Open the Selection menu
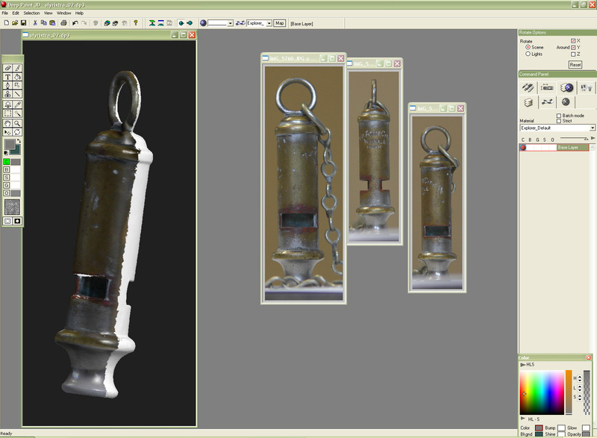Image resolution: width=597 pixels, height=438 pixels. [31, 13]
